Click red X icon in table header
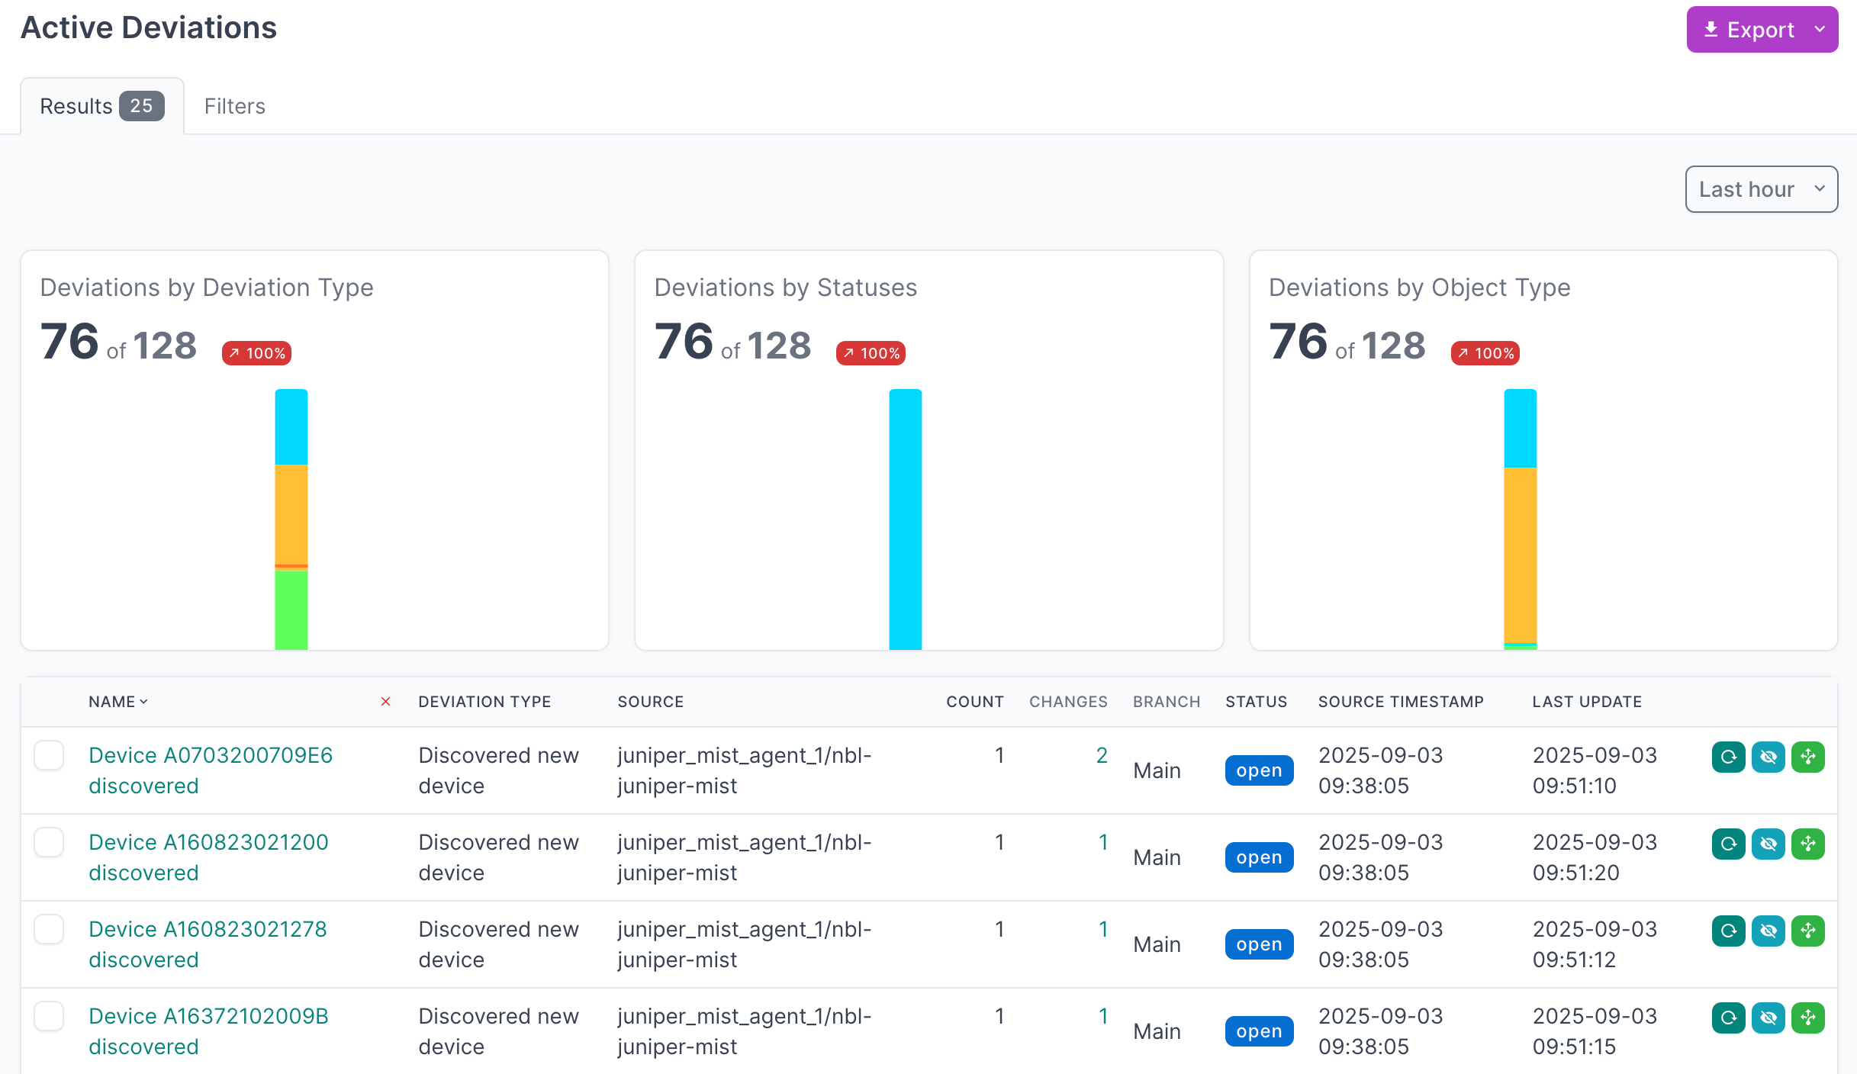Screen dimensions: 1857x1074 [x=385, y=702]
